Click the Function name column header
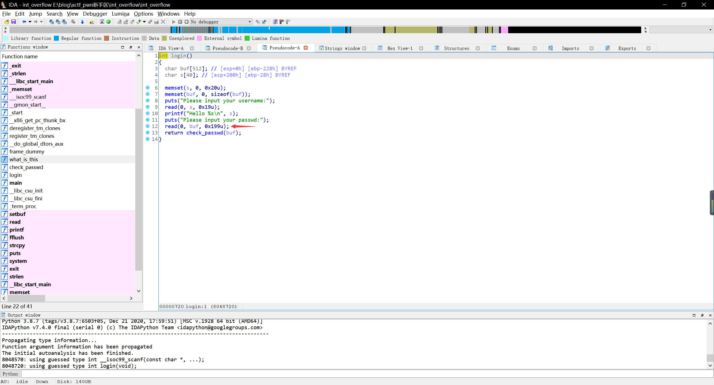The width and height of the screenshot is (714, 385). coord(68,56)
